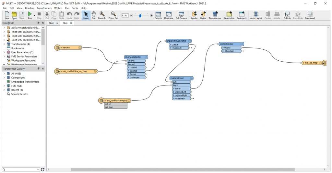
Task: Add a Transformer from the toolbar
Action: tap(215, 15)
